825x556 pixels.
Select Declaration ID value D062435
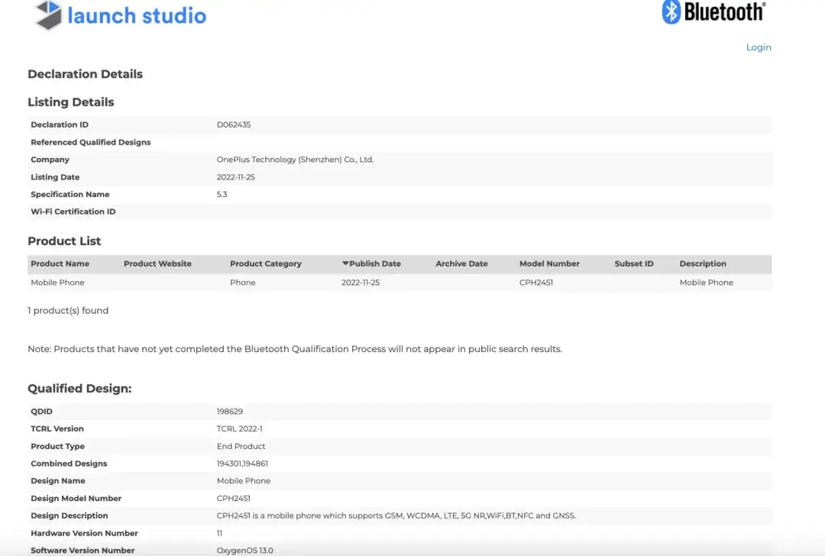tap(234, 124)
